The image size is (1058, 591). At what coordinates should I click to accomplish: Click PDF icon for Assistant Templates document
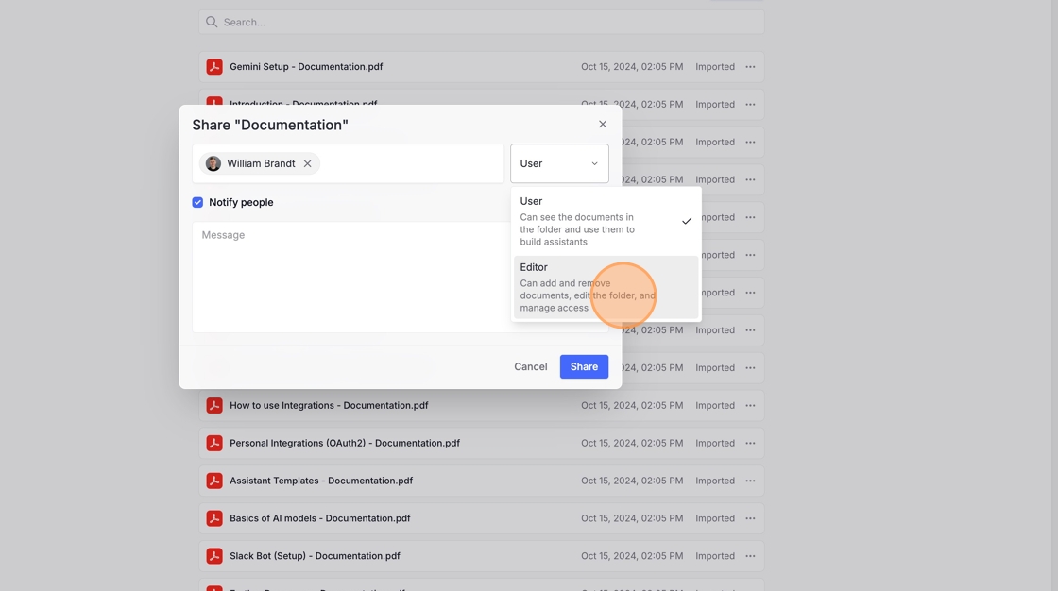click(x=214, y=481)
